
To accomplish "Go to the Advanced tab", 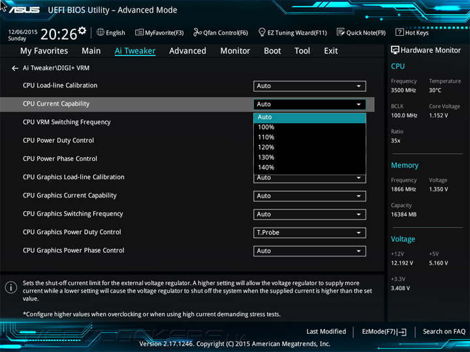I will click(x=187, y=51).
